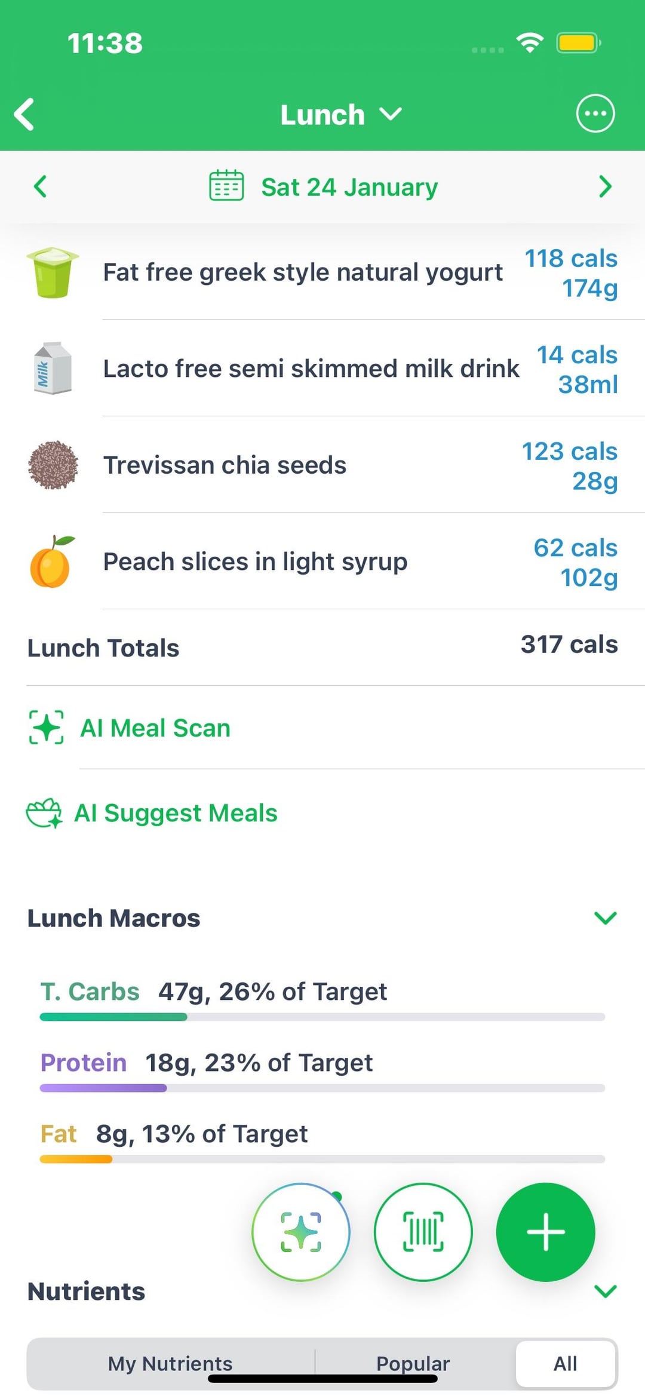This screenshot has width=645, height=1396.
Task: Switch to the Popular nutrients tab
Action: point(413,1363)
